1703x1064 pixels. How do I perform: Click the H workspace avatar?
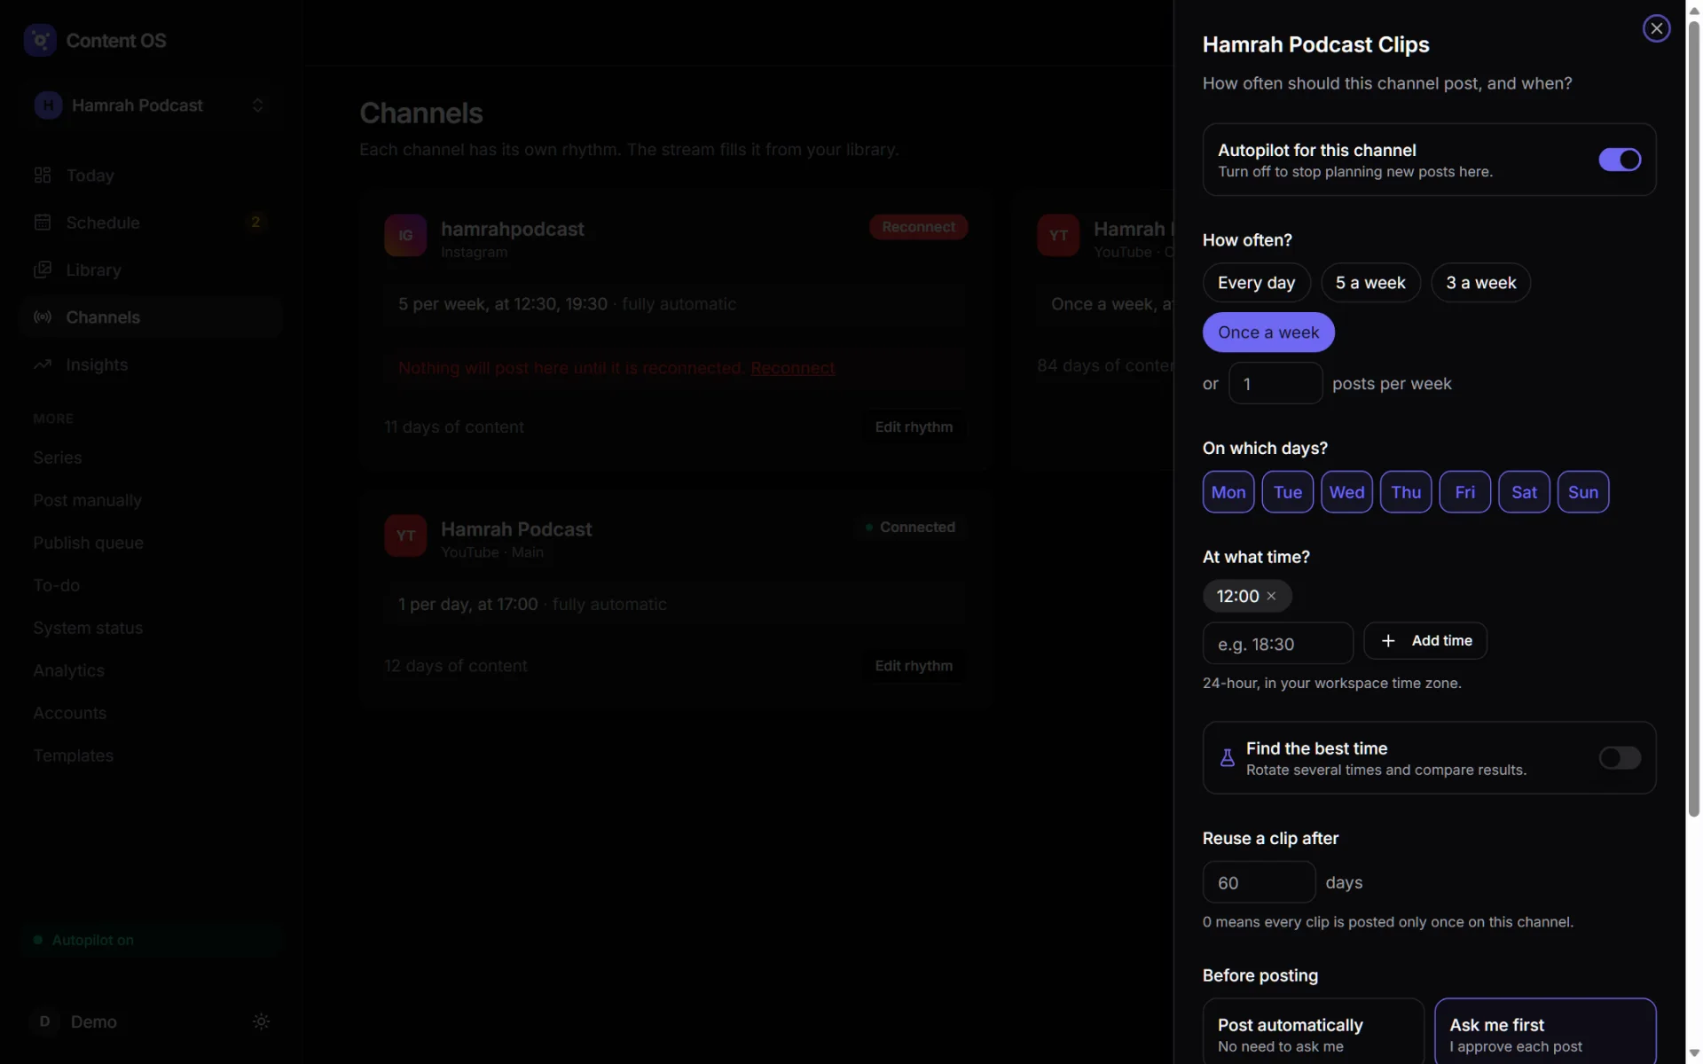click(48, 105)
